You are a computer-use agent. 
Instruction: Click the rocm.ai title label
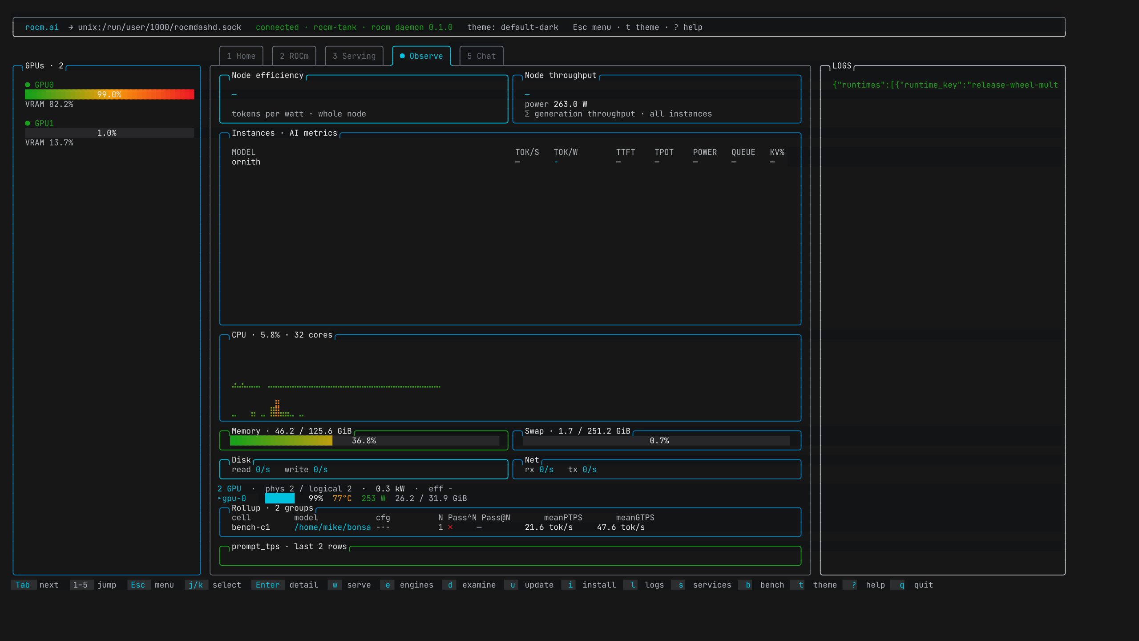coord(42,27)
